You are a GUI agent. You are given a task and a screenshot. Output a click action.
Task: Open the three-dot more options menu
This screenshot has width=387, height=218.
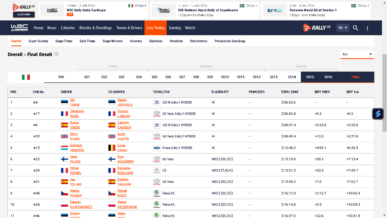pos(367,28)
